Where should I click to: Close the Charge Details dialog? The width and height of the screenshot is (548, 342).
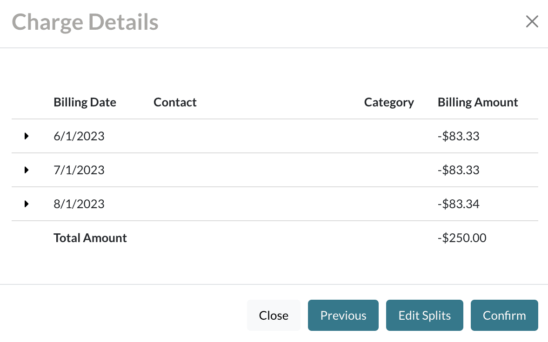coord(274,315)
